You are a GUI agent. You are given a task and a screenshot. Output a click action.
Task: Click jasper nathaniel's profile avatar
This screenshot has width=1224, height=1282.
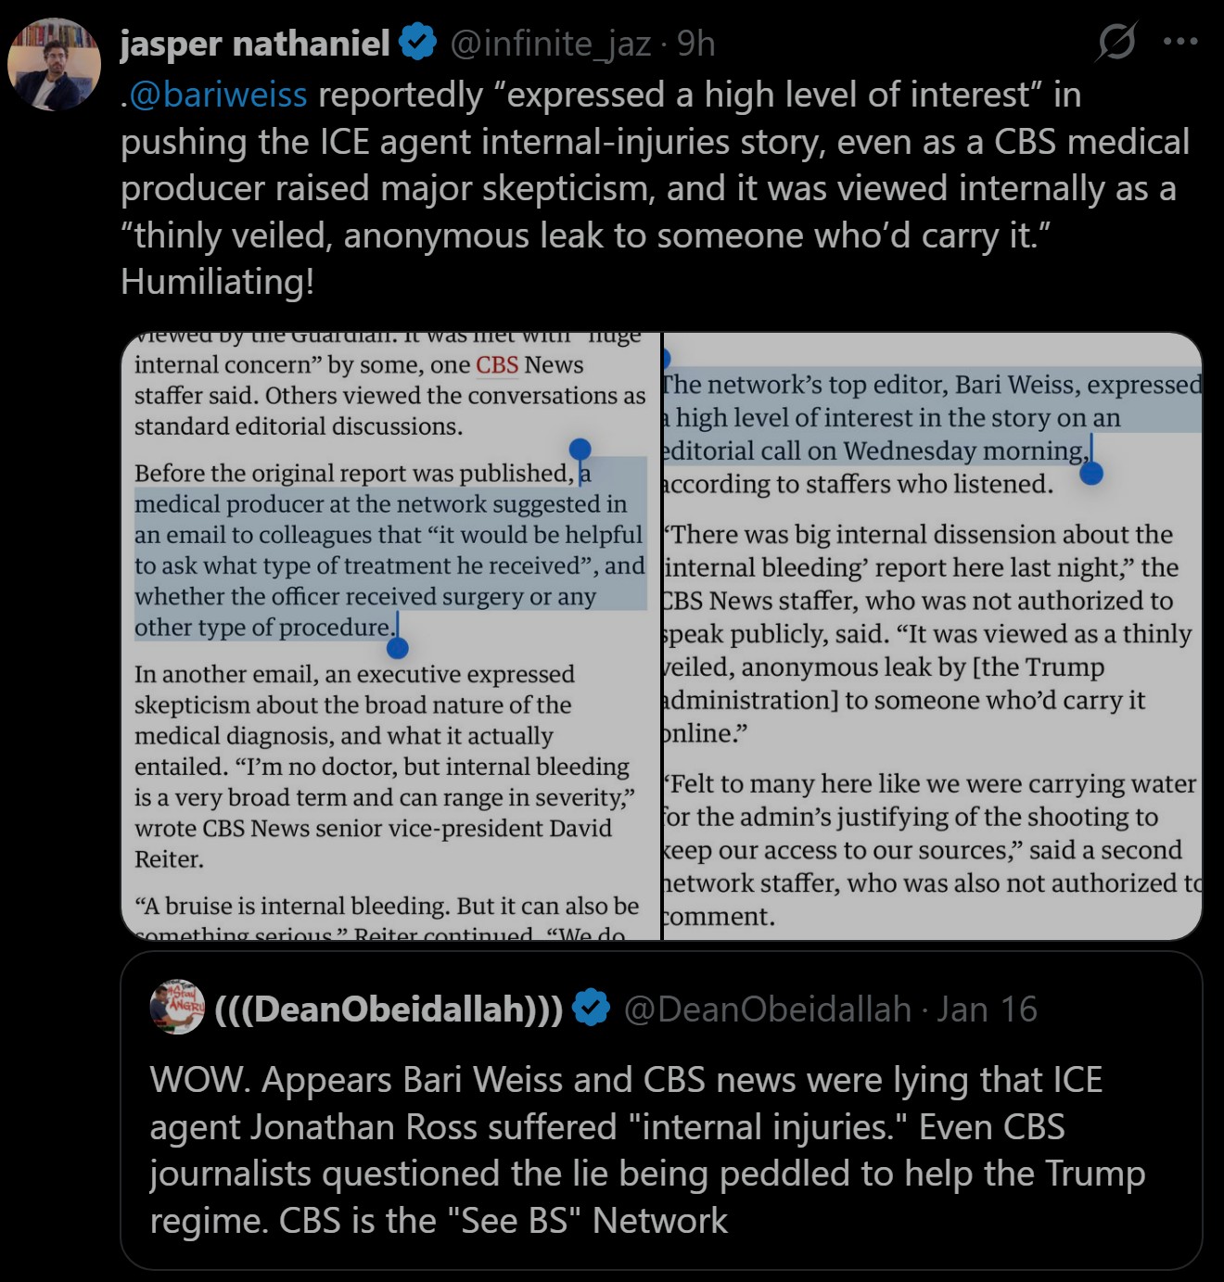click(54, 64)
